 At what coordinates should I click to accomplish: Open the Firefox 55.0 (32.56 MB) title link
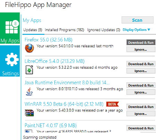coord(49,40)
